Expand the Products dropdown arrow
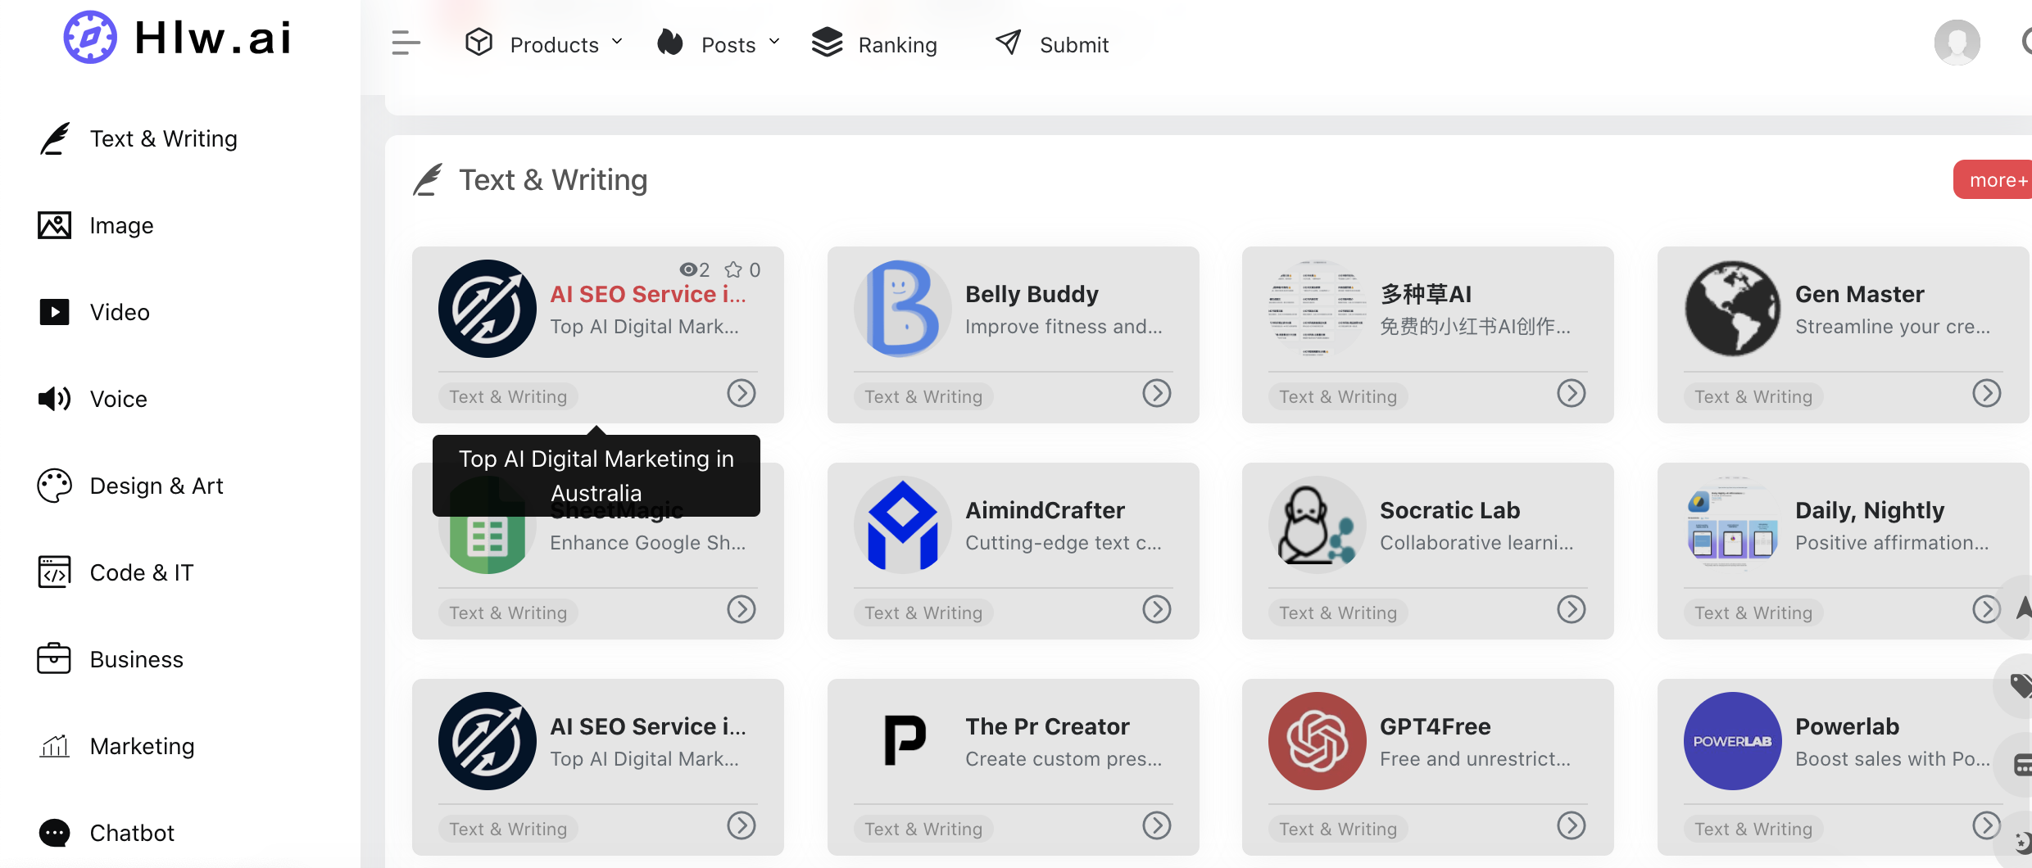 (x=617, y=41)
